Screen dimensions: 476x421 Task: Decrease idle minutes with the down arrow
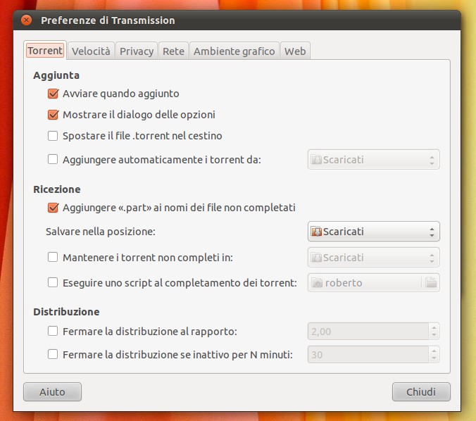pos(434,358)
